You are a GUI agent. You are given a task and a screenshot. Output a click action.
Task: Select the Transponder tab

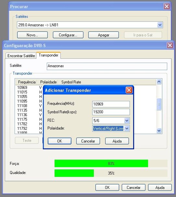48,55
